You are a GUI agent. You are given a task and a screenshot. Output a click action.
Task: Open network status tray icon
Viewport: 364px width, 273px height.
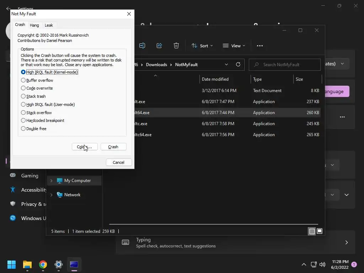click(314, 264)
